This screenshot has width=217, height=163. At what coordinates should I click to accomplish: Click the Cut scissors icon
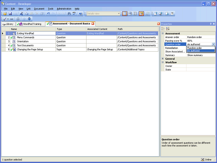[x=21, y=14]
